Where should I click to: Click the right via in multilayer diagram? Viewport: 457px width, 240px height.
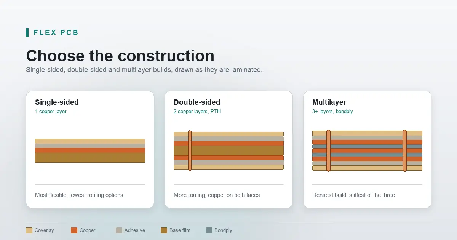(404, 150)
